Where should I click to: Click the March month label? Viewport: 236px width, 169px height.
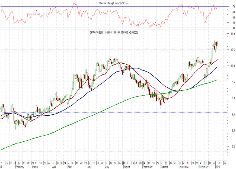(x=35, y=167)
